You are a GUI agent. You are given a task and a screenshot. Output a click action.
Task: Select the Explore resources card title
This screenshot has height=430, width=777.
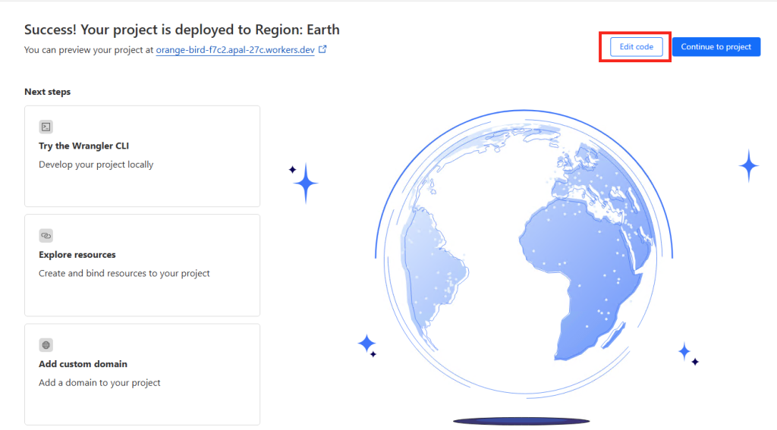77,255
